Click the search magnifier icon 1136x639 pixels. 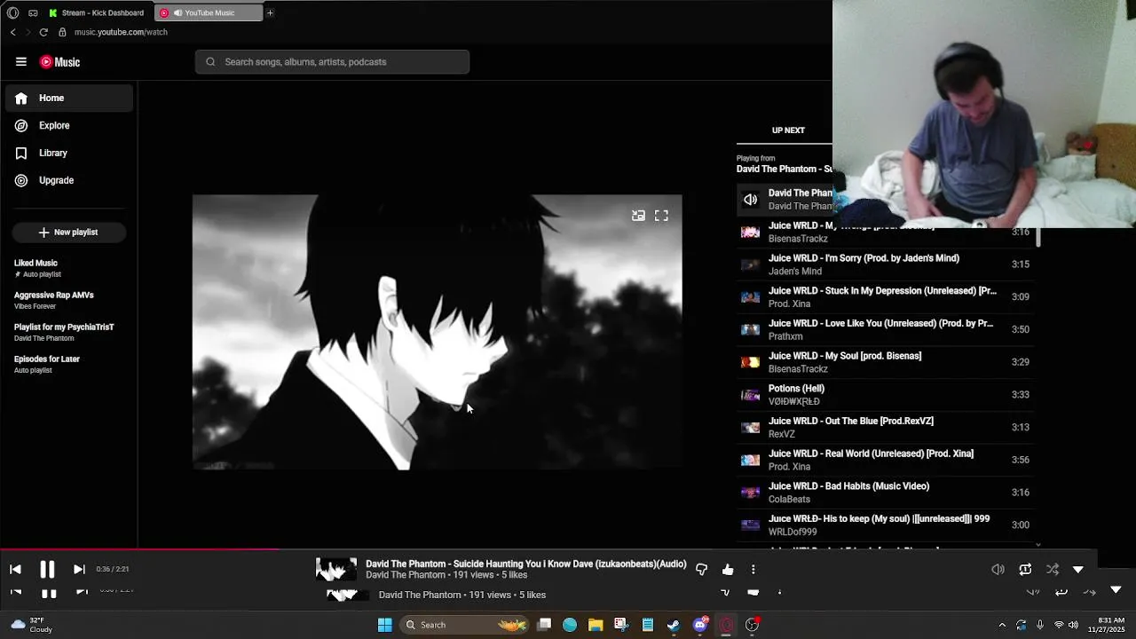[210, 62]
